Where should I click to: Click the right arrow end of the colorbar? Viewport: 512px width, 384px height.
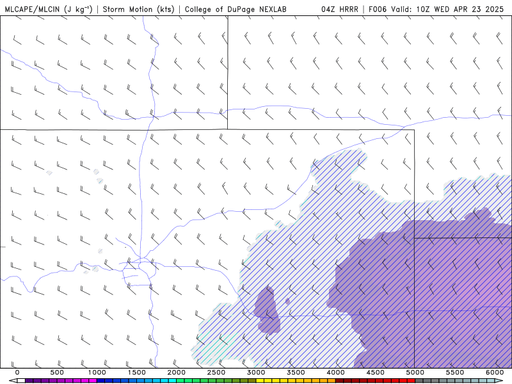point(499,381)
